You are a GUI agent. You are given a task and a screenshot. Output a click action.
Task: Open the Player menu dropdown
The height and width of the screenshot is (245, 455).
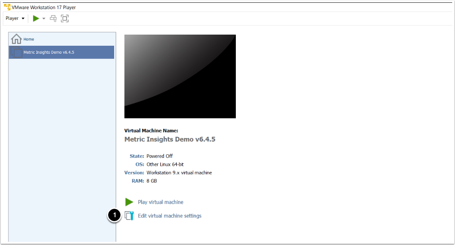[x=15, y=18]
